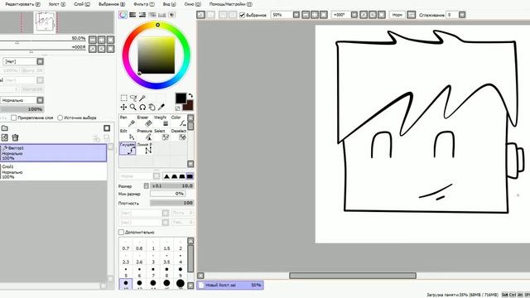Viewport: 530px width, 298px height.
Task: Toggle the color wheel panel
Action: (123, 15)
